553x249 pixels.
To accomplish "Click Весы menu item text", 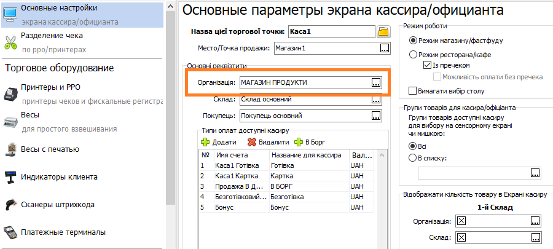I will [30, 115].
